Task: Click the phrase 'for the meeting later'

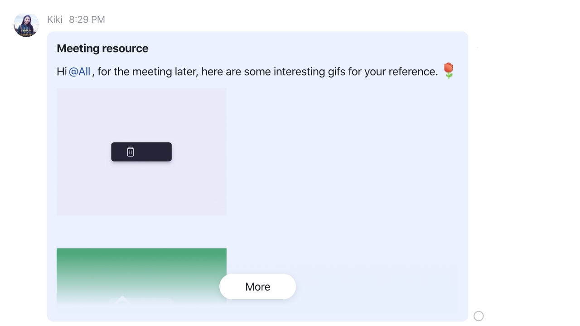Action: coord(147,72)
